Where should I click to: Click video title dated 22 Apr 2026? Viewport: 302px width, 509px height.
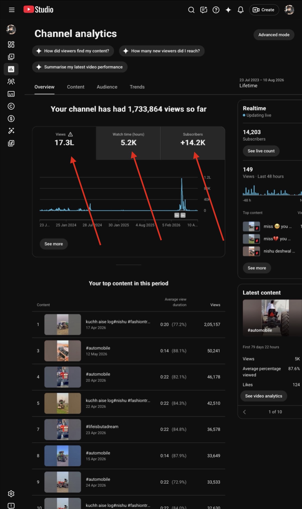(118, 401)
